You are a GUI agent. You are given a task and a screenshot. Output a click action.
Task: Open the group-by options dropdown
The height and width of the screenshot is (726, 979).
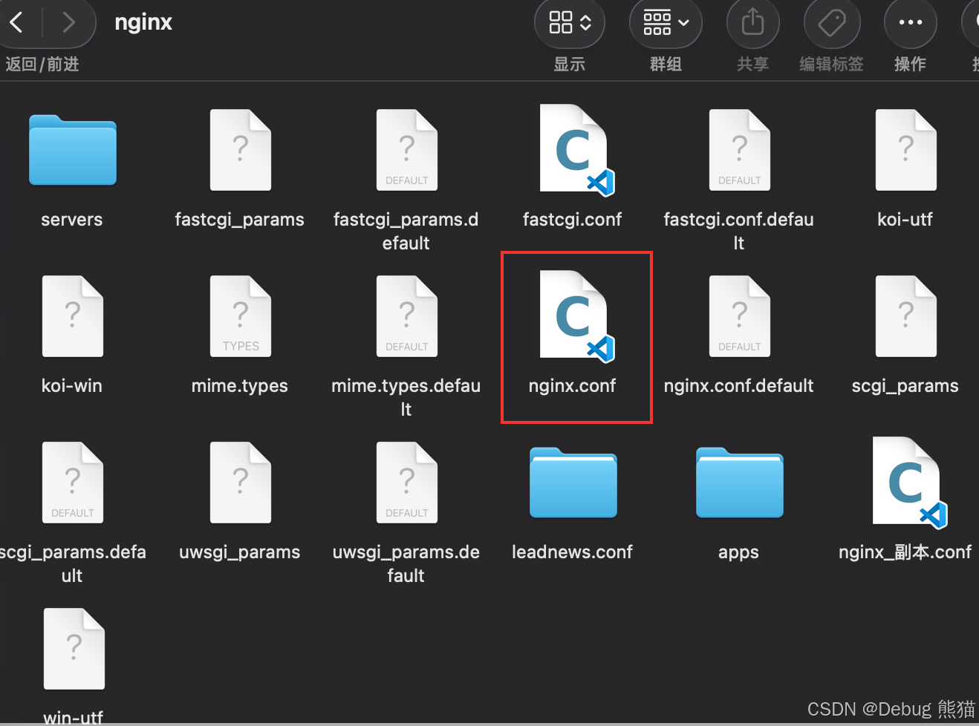click(x=666, y=23)
